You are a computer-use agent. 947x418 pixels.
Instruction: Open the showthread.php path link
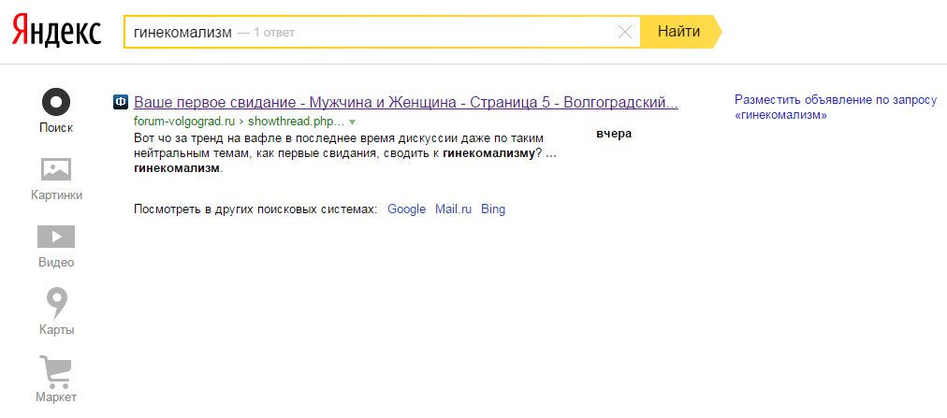point(298,122)
